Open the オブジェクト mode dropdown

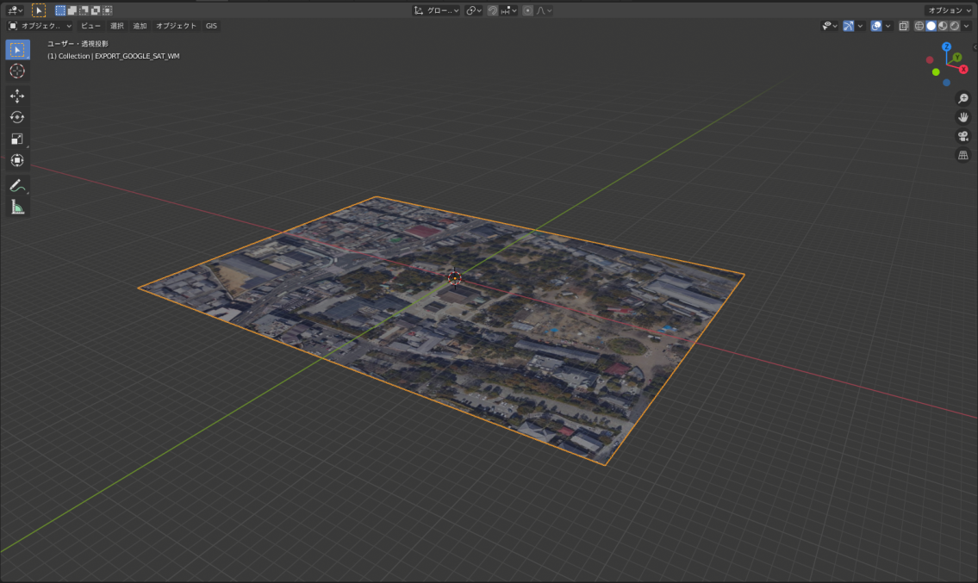(x=40, y=26)
